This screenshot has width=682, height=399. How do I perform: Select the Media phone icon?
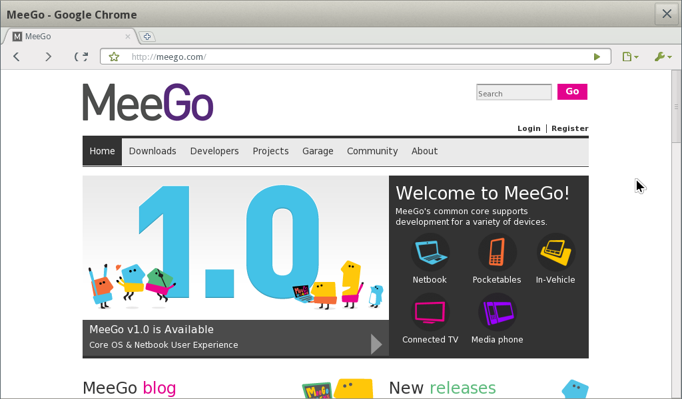point(497,313)
